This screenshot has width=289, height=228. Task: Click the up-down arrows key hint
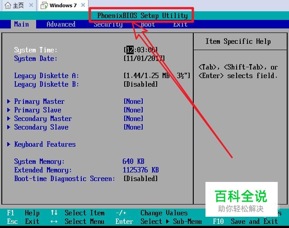coord(54,213)
